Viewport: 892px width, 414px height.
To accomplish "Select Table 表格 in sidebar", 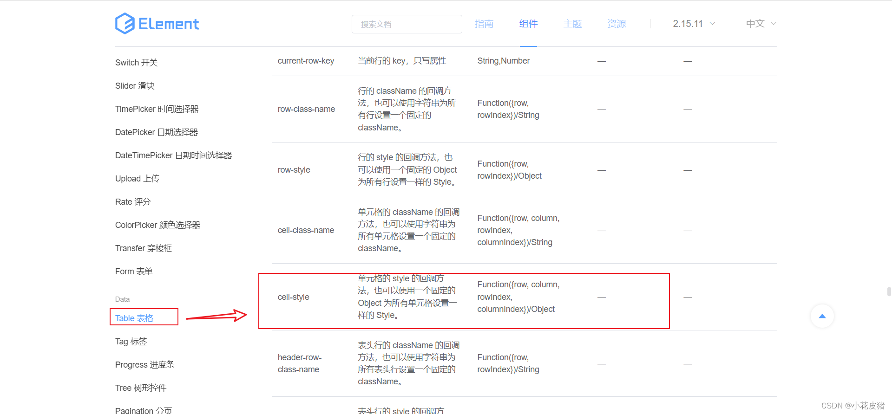I will 134,318.
